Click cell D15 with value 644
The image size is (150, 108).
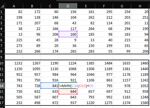coord(68,91)
